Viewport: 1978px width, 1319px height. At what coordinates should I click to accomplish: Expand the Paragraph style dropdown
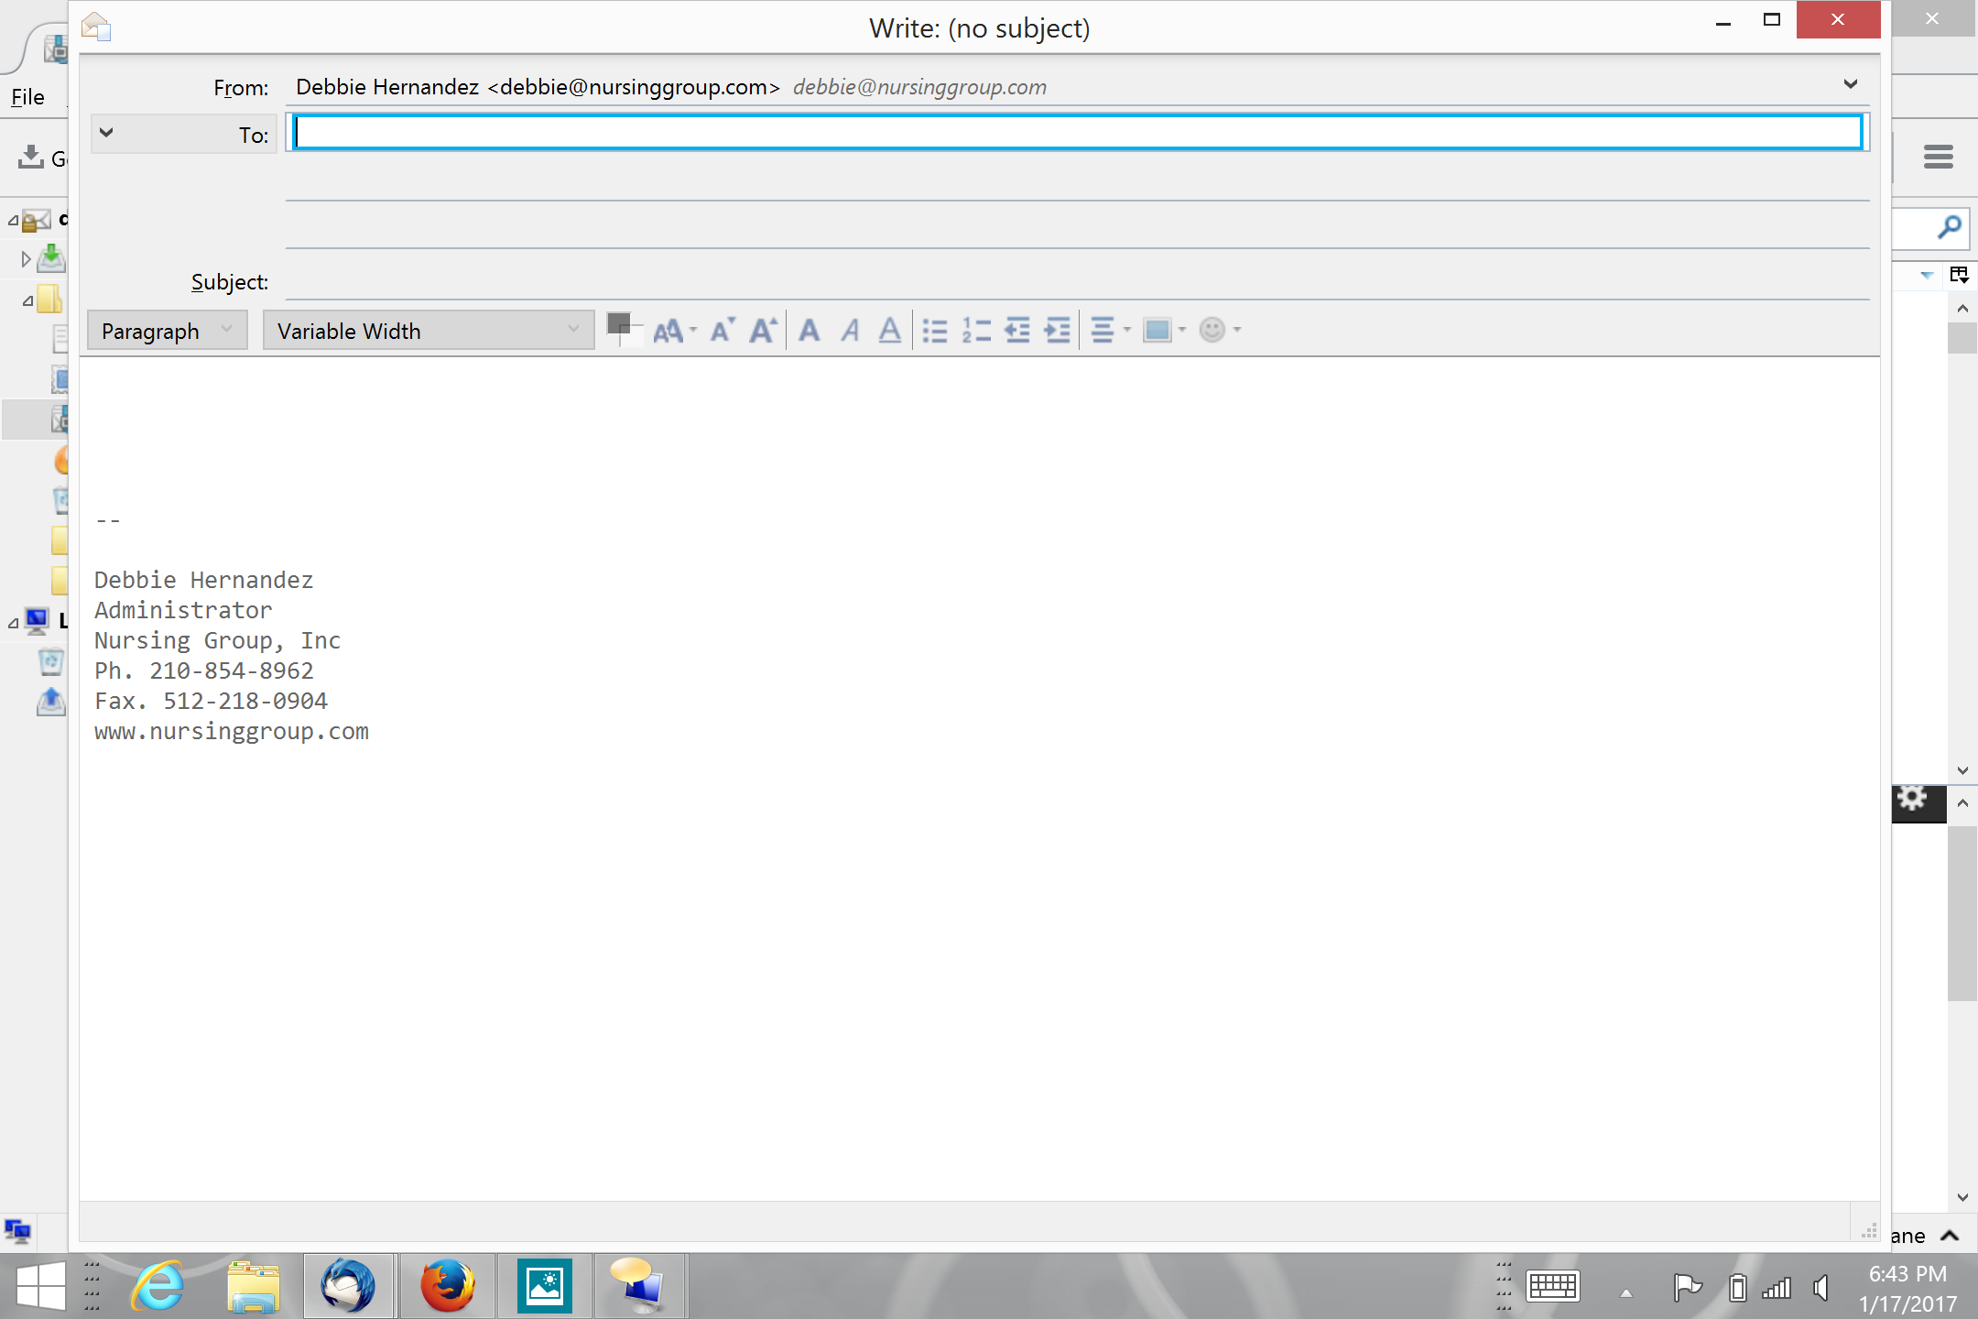(x=230, y=332)
